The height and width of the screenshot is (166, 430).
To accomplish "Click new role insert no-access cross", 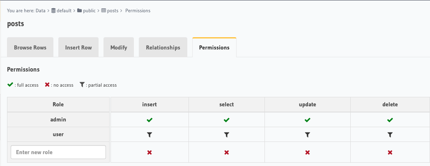I will pyautogui.click(x=149, y=153).
